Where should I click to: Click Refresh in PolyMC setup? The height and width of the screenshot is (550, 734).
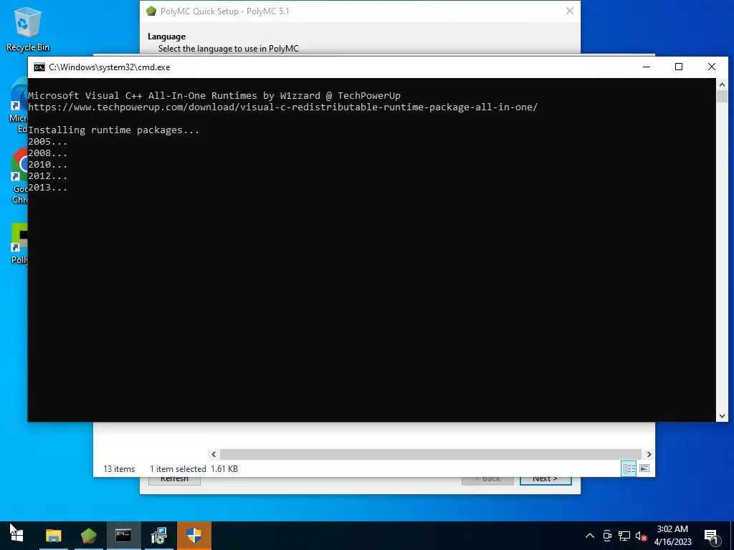pyautogui.click(x=174, y=481)
